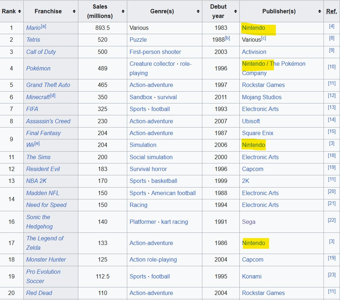
Task: Open the Resident Evil link
Action: [43, 169]
